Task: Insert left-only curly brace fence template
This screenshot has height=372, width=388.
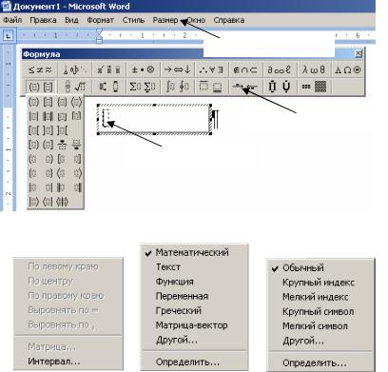Action: pos(33,173)
